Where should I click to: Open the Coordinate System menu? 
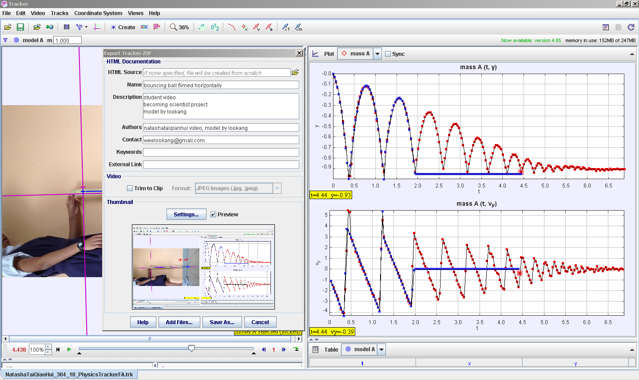tap(98, 13)
